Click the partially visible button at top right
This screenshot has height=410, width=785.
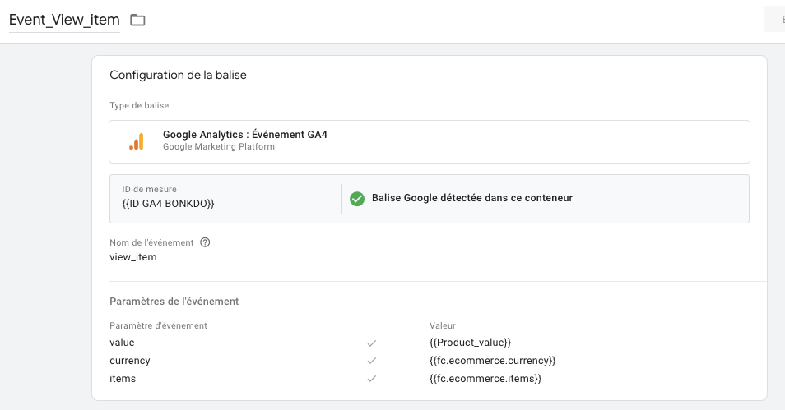774,20
